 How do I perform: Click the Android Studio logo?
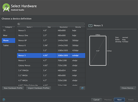pos(6,7)
